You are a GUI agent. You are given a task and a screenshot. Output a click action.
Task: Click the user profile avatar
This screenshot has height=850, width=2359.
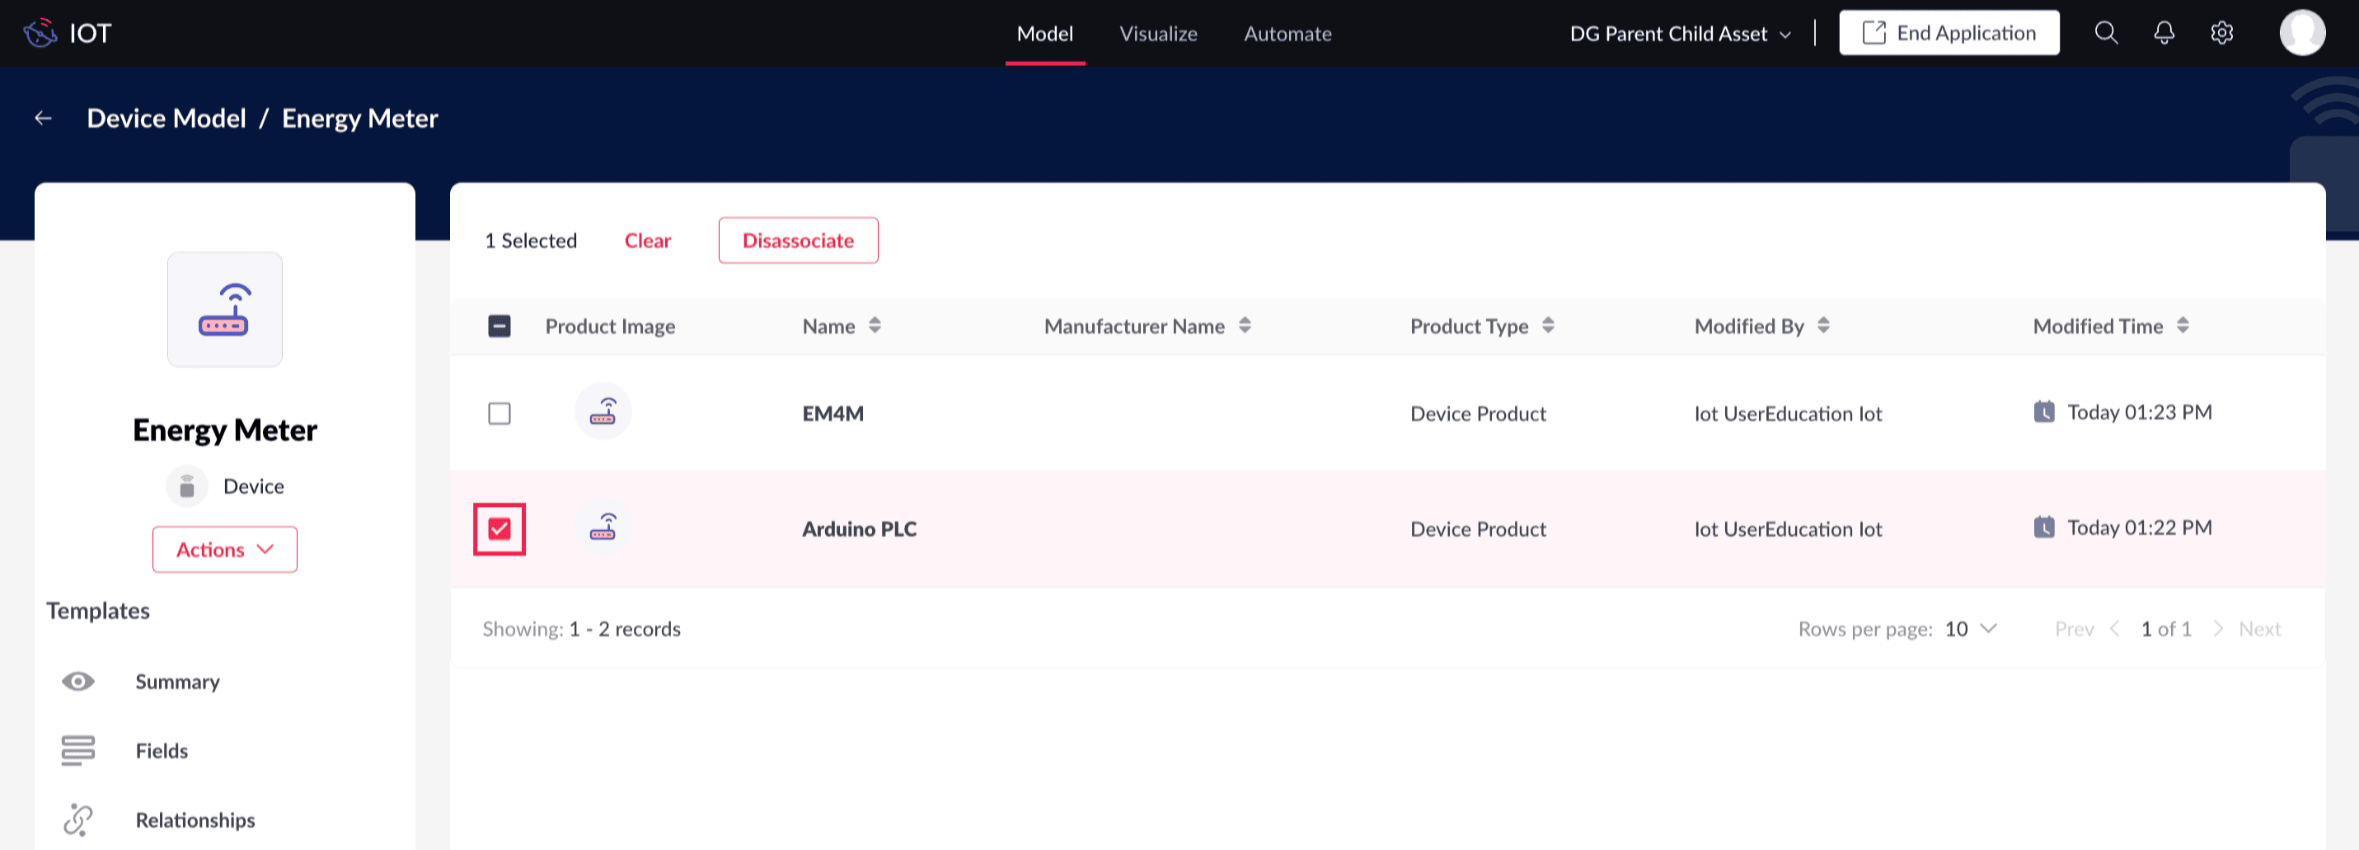2301,34
